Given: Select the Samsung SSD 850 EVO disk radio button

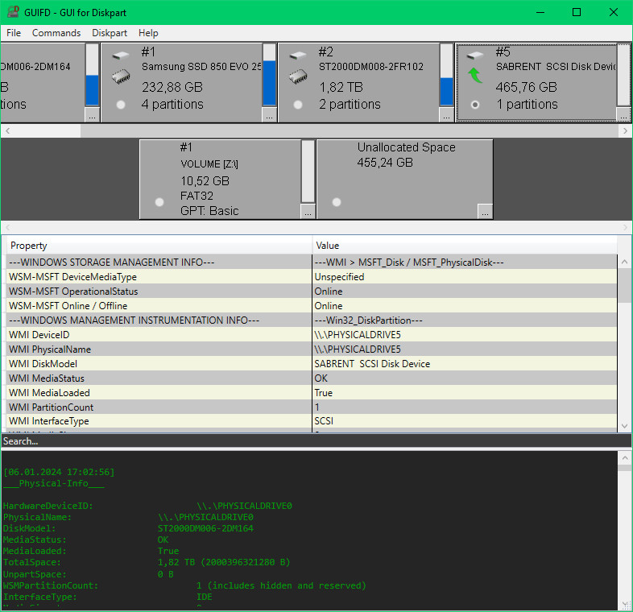Looking at the screenshot, I should point(121,105).
